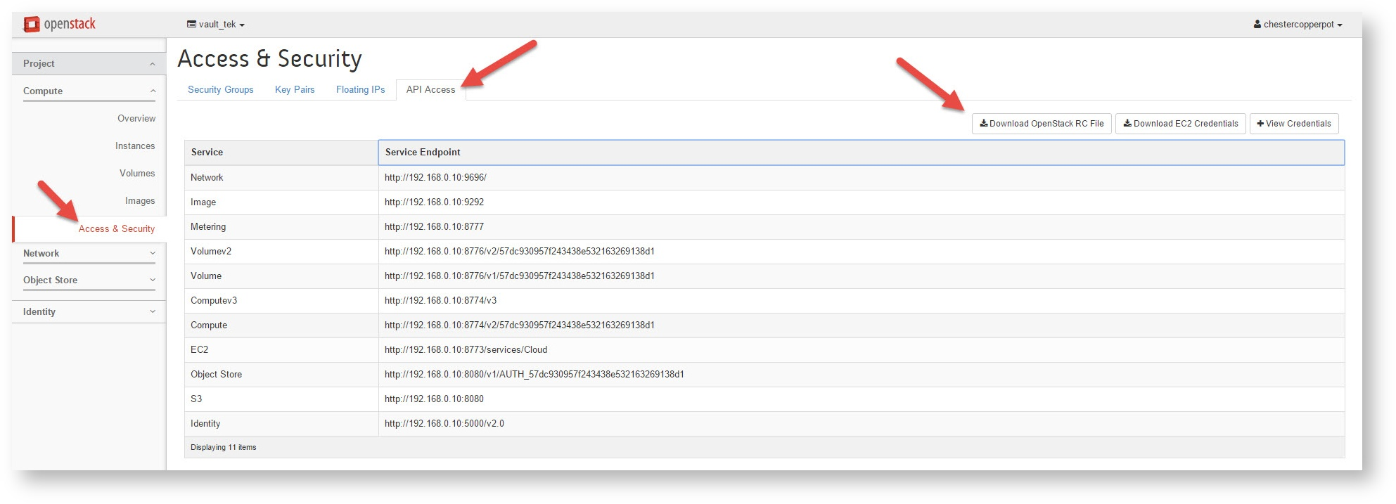The height and width of the screenshot is (504, 1396).
Task: Go to Instances in the sidebar
Action: [135, 146]
